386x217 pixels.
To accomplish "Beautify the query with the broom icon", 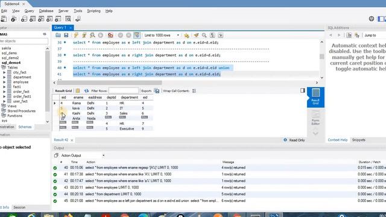I will 196,35.
